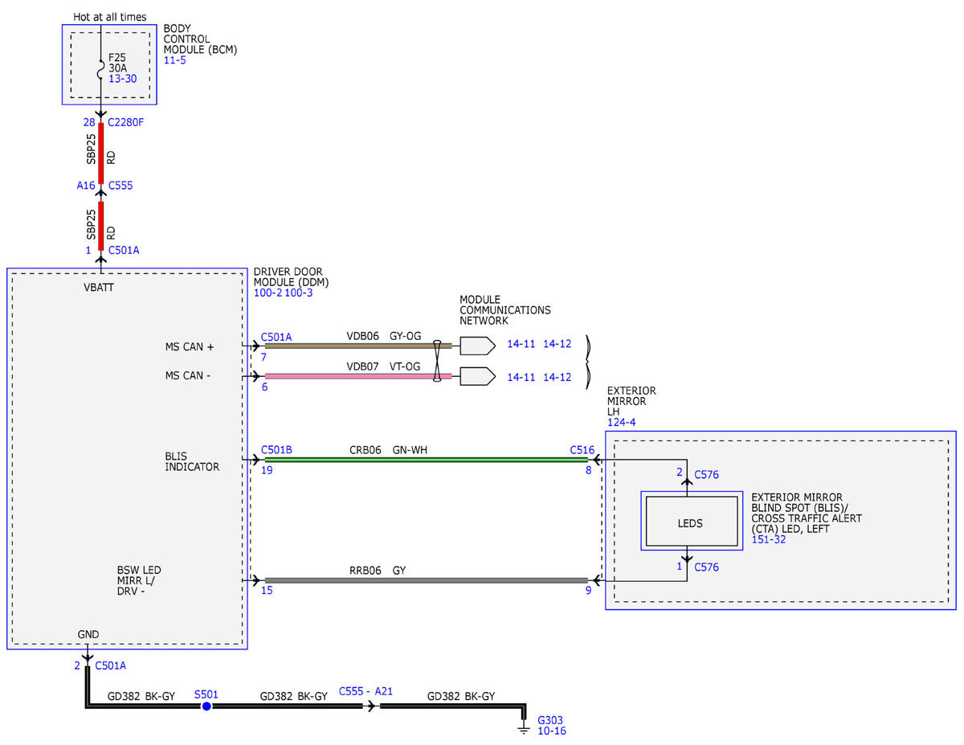Screen dimensions: 964x745
Task: Click the VDB07 VT-OG wire label
Action: (384, 367)
